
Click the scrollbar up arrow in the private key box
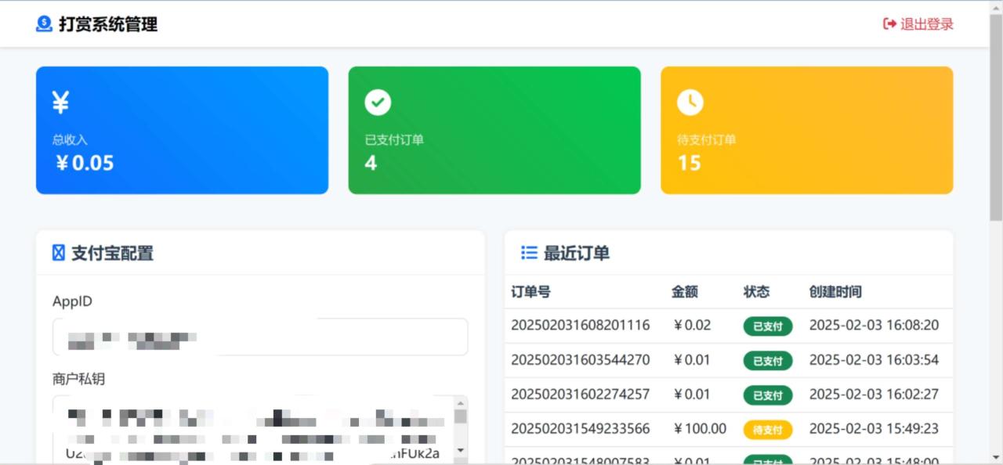pyautogui.click(x=461, y=404)
